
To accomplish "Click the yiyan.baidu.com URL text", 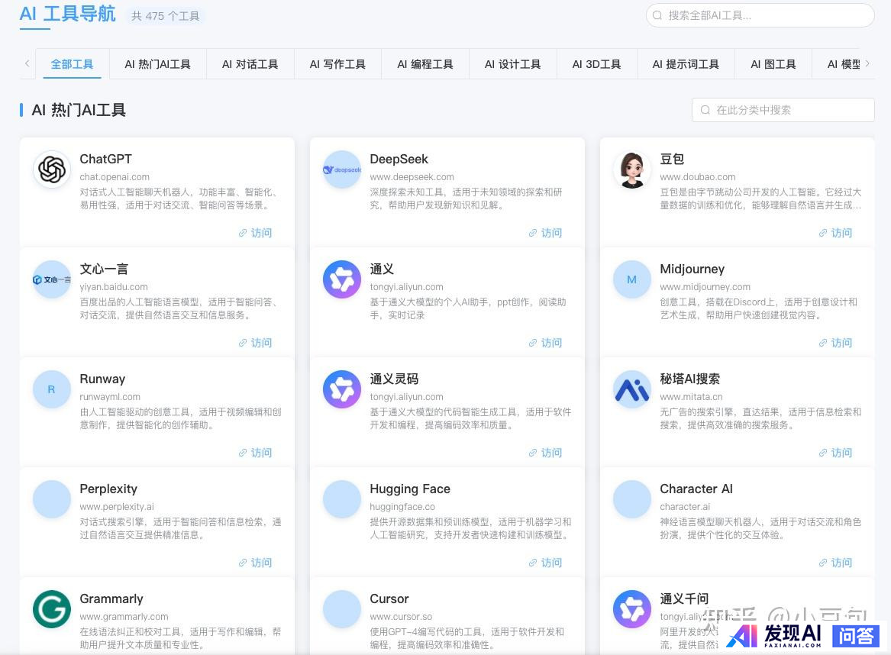I will [x=114, y=287].
